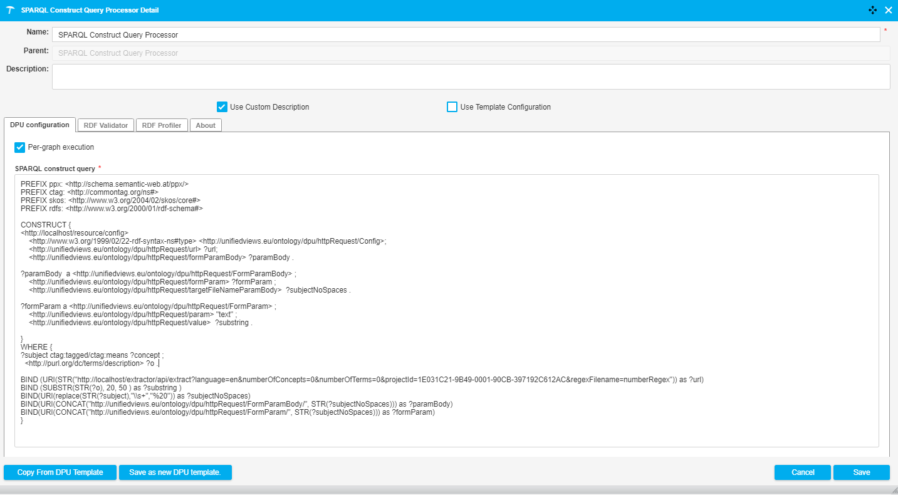Image resolution: width=898 pixels, height=495 pixels.
Task: Uncheck the Use Custom Description checkbox
Action: click(x=222, y=107)
